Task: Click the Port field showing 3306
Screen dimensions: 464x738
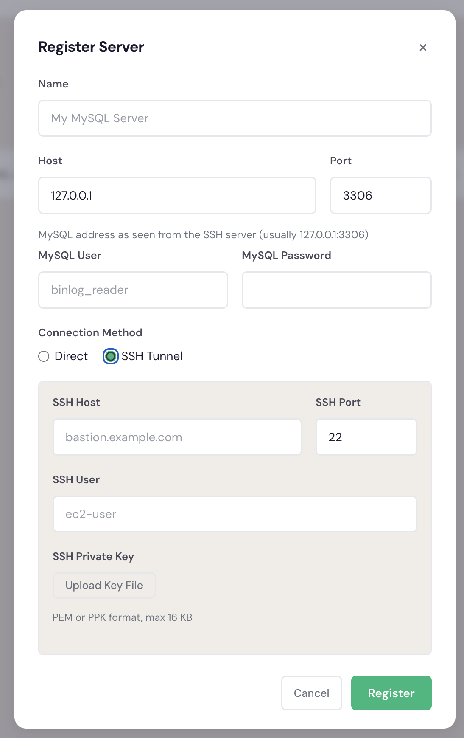Action: tap(380, 195)
